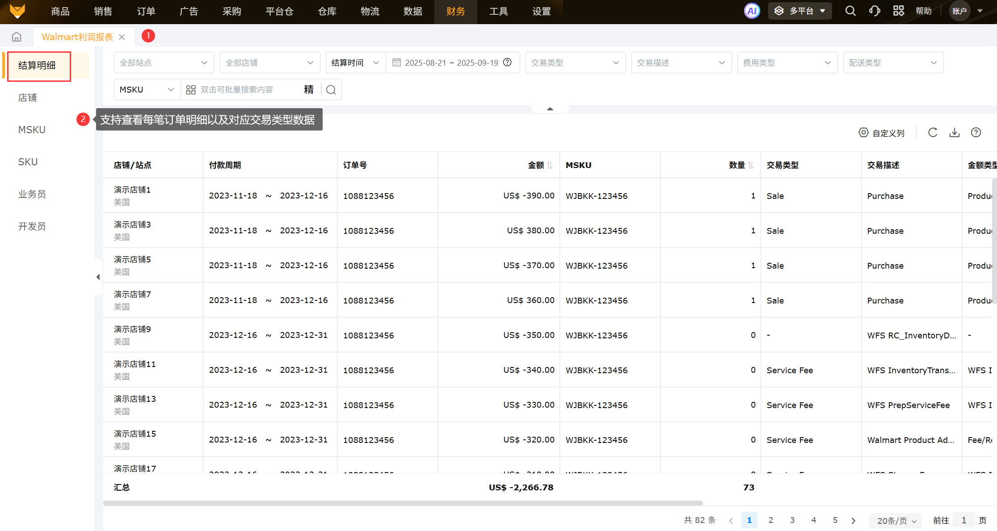The image size is (997, 531).
Task: Open the 财务 menu in top navigation
Action: pos(455,12)
